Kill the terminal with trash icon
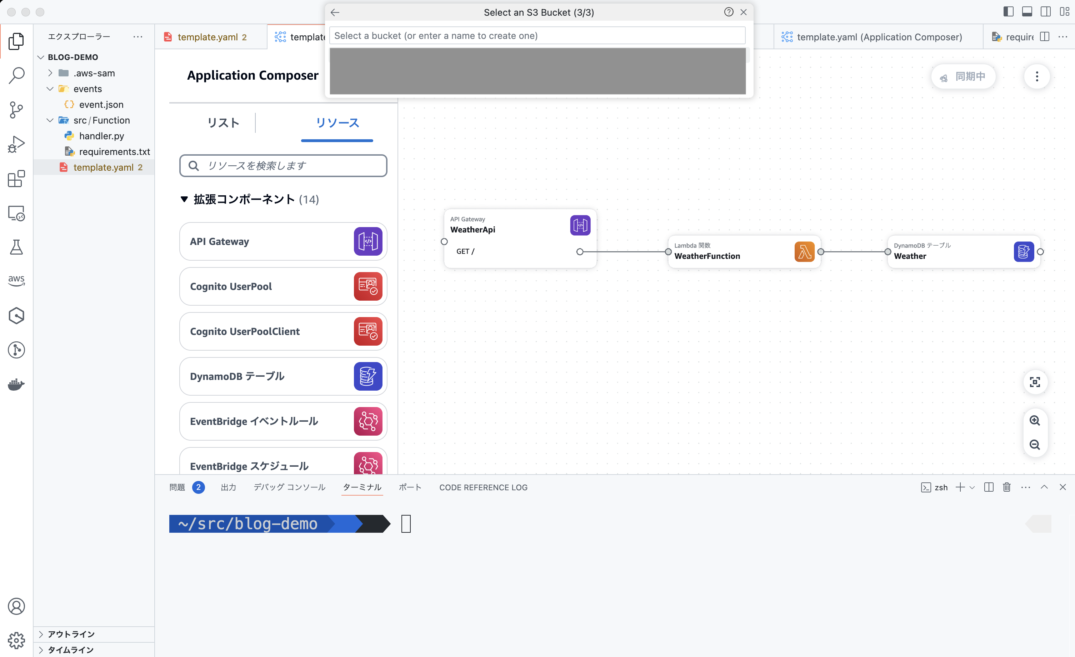This screenshot has height=657, width=1075. click(x=1006, y=487)
